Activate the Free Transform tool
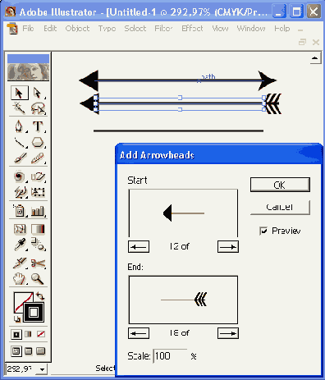 click(x=37, y=192)
